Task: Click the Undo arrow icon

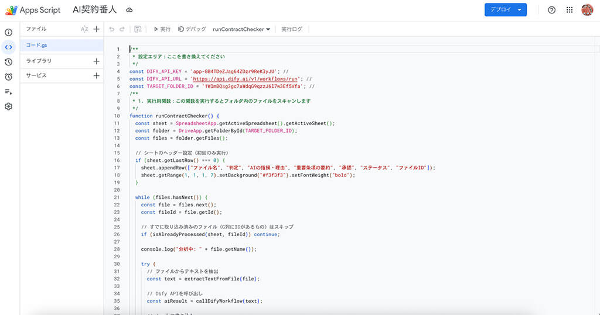Action: (111, 29)
